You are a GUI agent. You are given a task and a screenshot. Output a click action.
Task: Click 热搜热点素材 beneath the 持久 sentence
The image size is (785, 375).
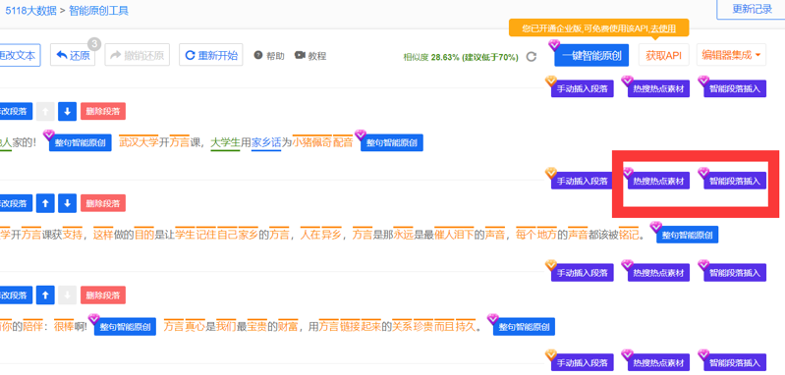tap(658, 362)
